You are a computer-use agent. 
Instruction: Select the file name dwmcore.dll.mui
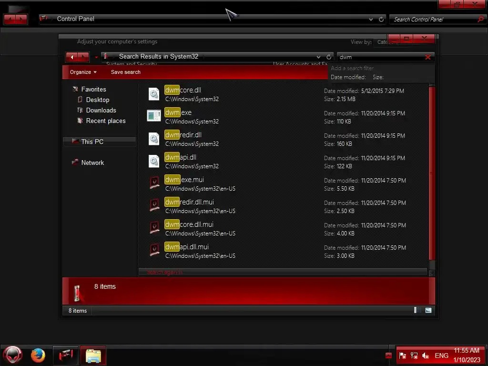pyautogui.click(x=189, y=224)
